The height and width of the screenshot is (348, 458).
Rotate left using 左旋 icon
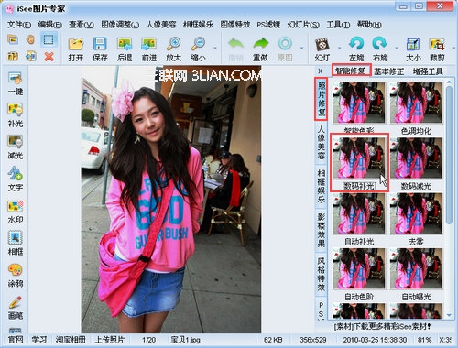(356, 49)
